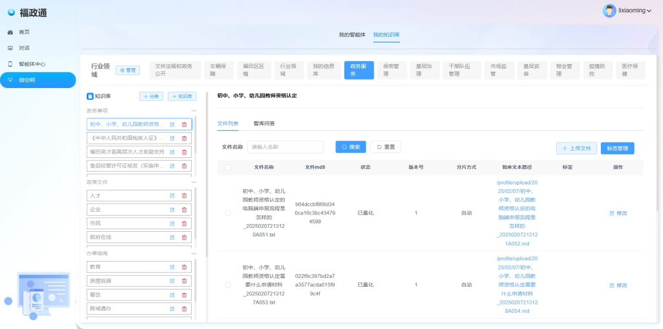Image resolution: width=663 pixels, height=329 pixels.
Task: Click the 上传文件 upload button
Action: pyautogui.click(x=576, y=148)
